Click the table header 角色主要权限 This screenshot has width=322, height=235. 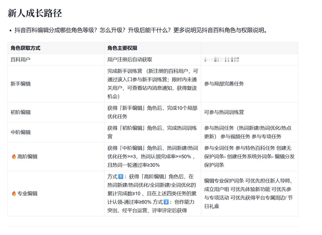(x=153, y=48)
